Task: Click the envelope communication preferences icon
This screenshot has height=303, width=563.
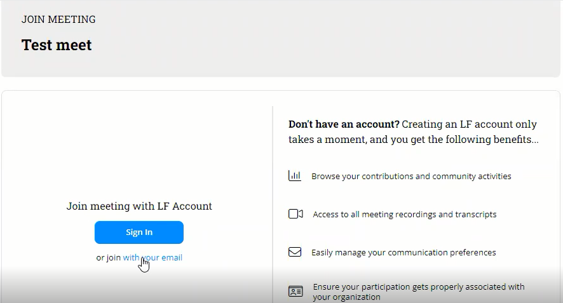Action: pyautogui.click(x=295, y=252)
